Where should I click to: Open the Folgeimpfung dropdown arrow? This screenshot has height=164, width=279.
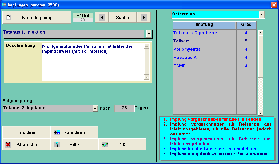click(95, 108)
